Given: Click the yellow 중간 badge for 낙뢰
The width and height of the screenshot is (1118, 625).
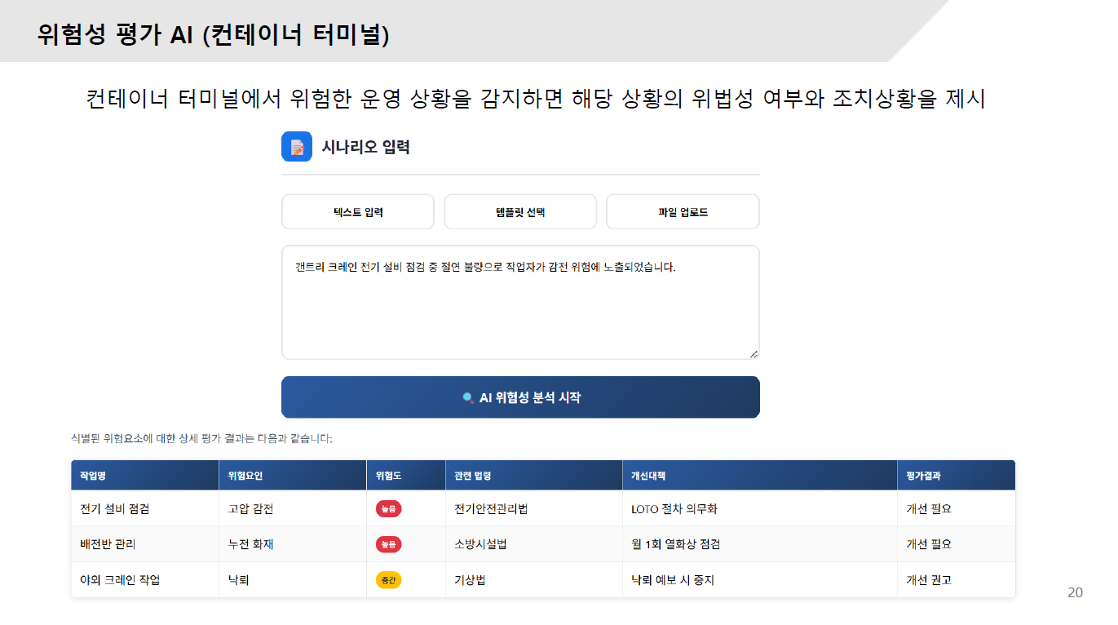Looking at the screenshot, I should [x=389, y=580].
